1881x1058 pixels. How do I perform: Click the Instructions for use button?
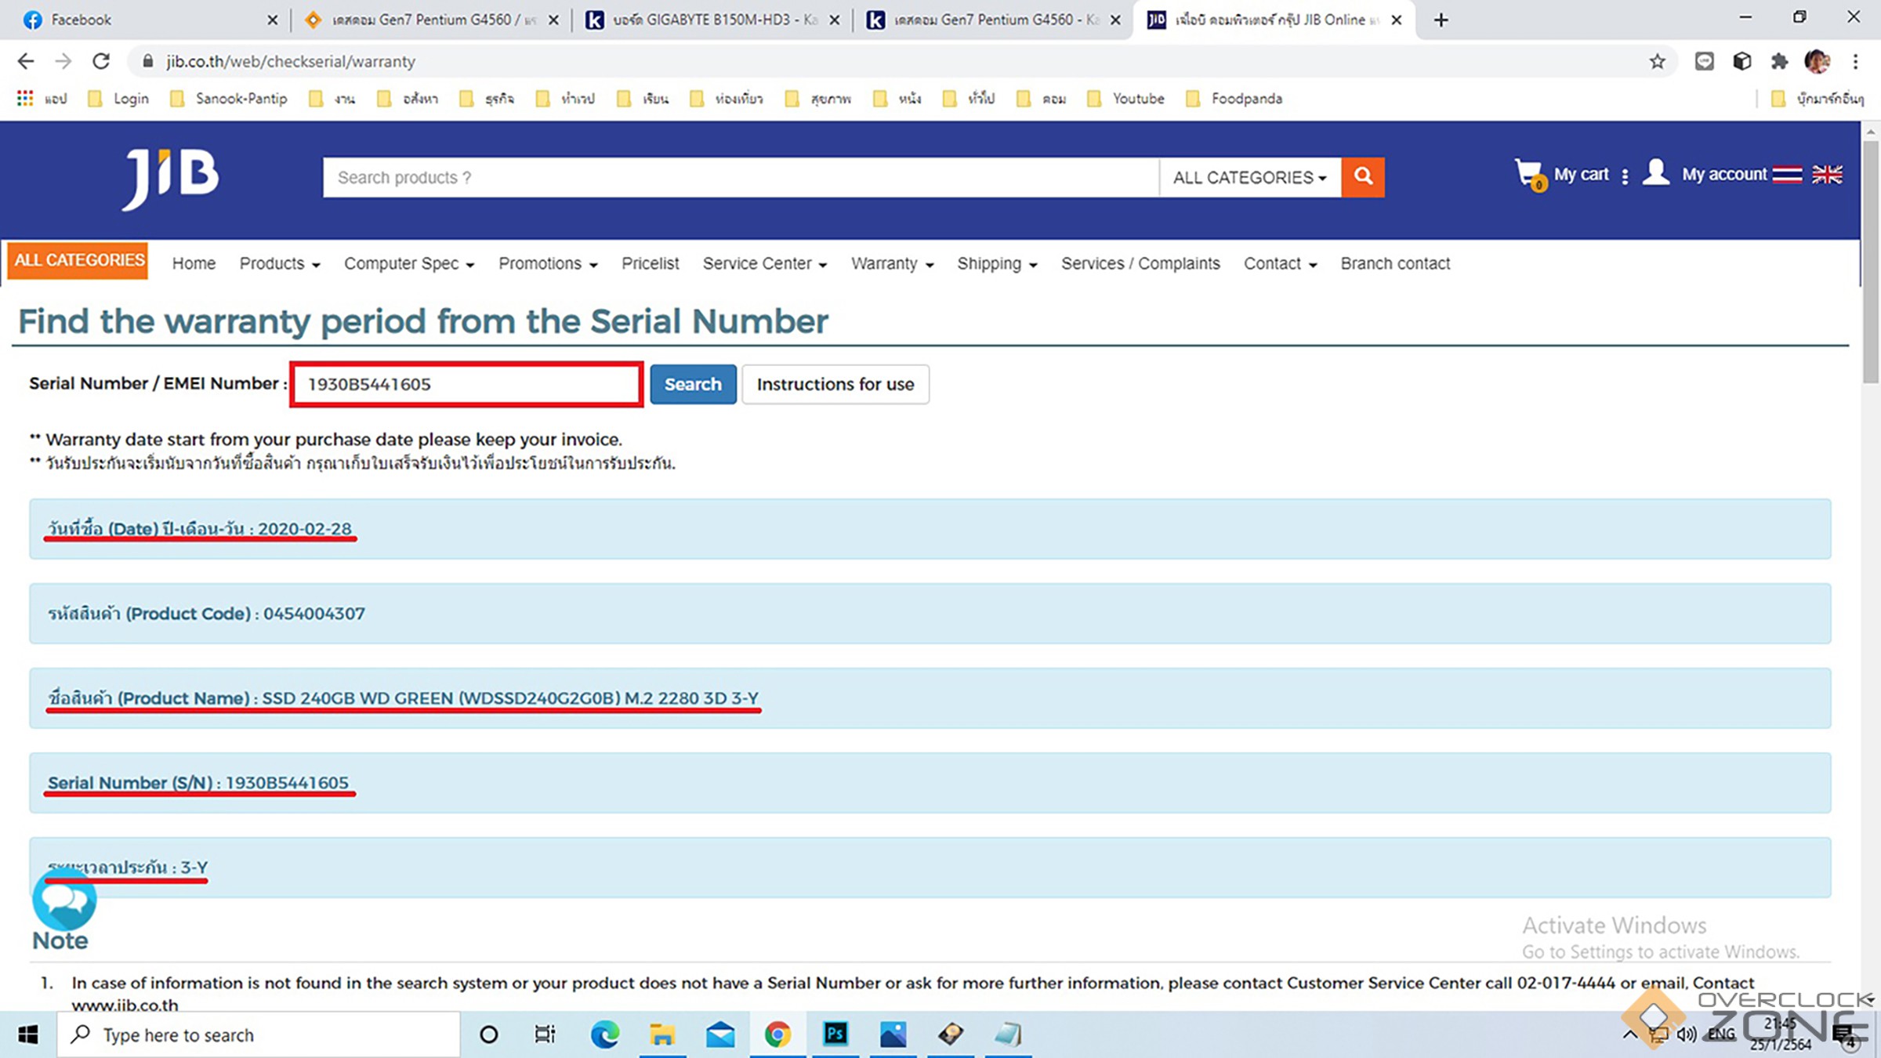[x=835, y=384]
